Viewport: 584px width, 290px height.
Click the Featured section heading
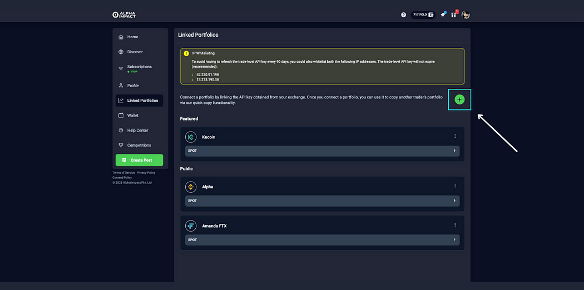189,118
